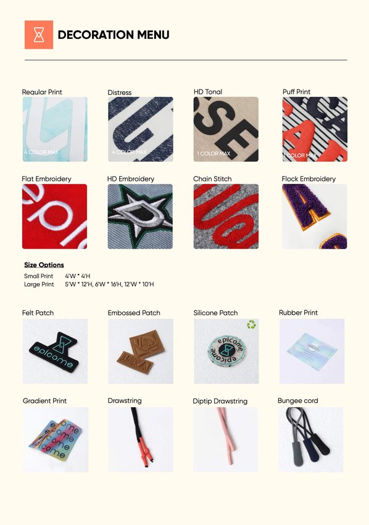
Task: Click the pink Diptip Drawstring image
Action: 226,440
